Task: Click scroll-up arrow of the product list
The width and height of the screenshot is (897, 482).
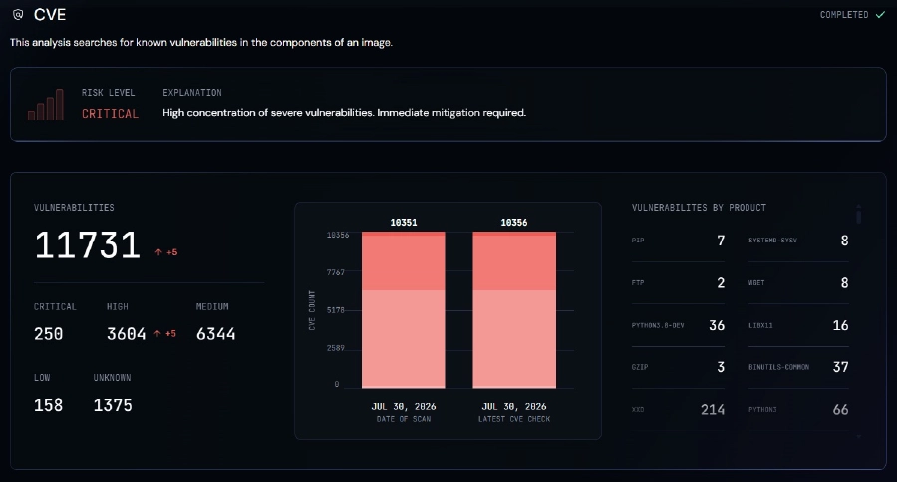Action: tap(859, 206)
